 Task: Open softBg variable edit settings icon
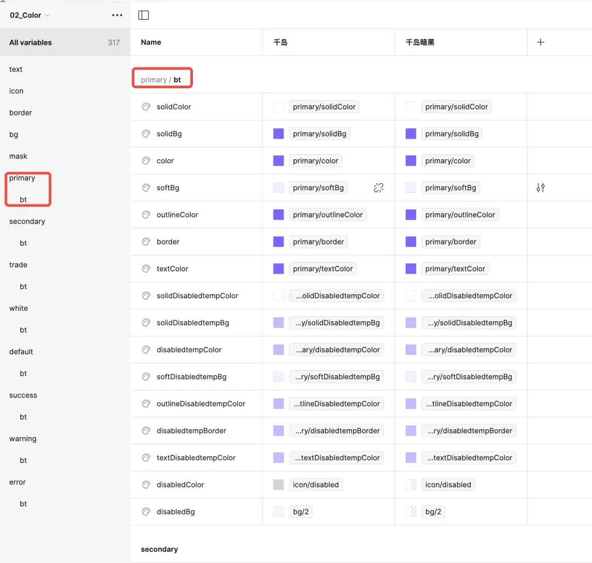tap(540, 188)
